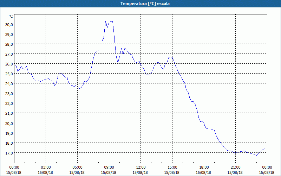Click the 26,0 temperature axis label
Image resolution: width=281 pixels, height=176 pixels.
pos(9,64)
